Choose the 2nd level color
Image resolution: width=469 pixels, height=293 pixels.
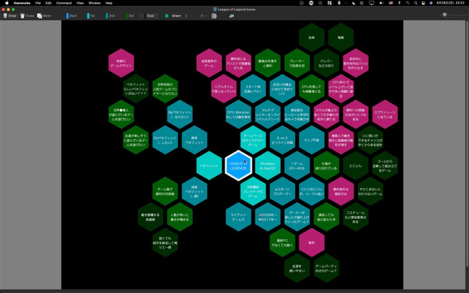tap(110, 16)
